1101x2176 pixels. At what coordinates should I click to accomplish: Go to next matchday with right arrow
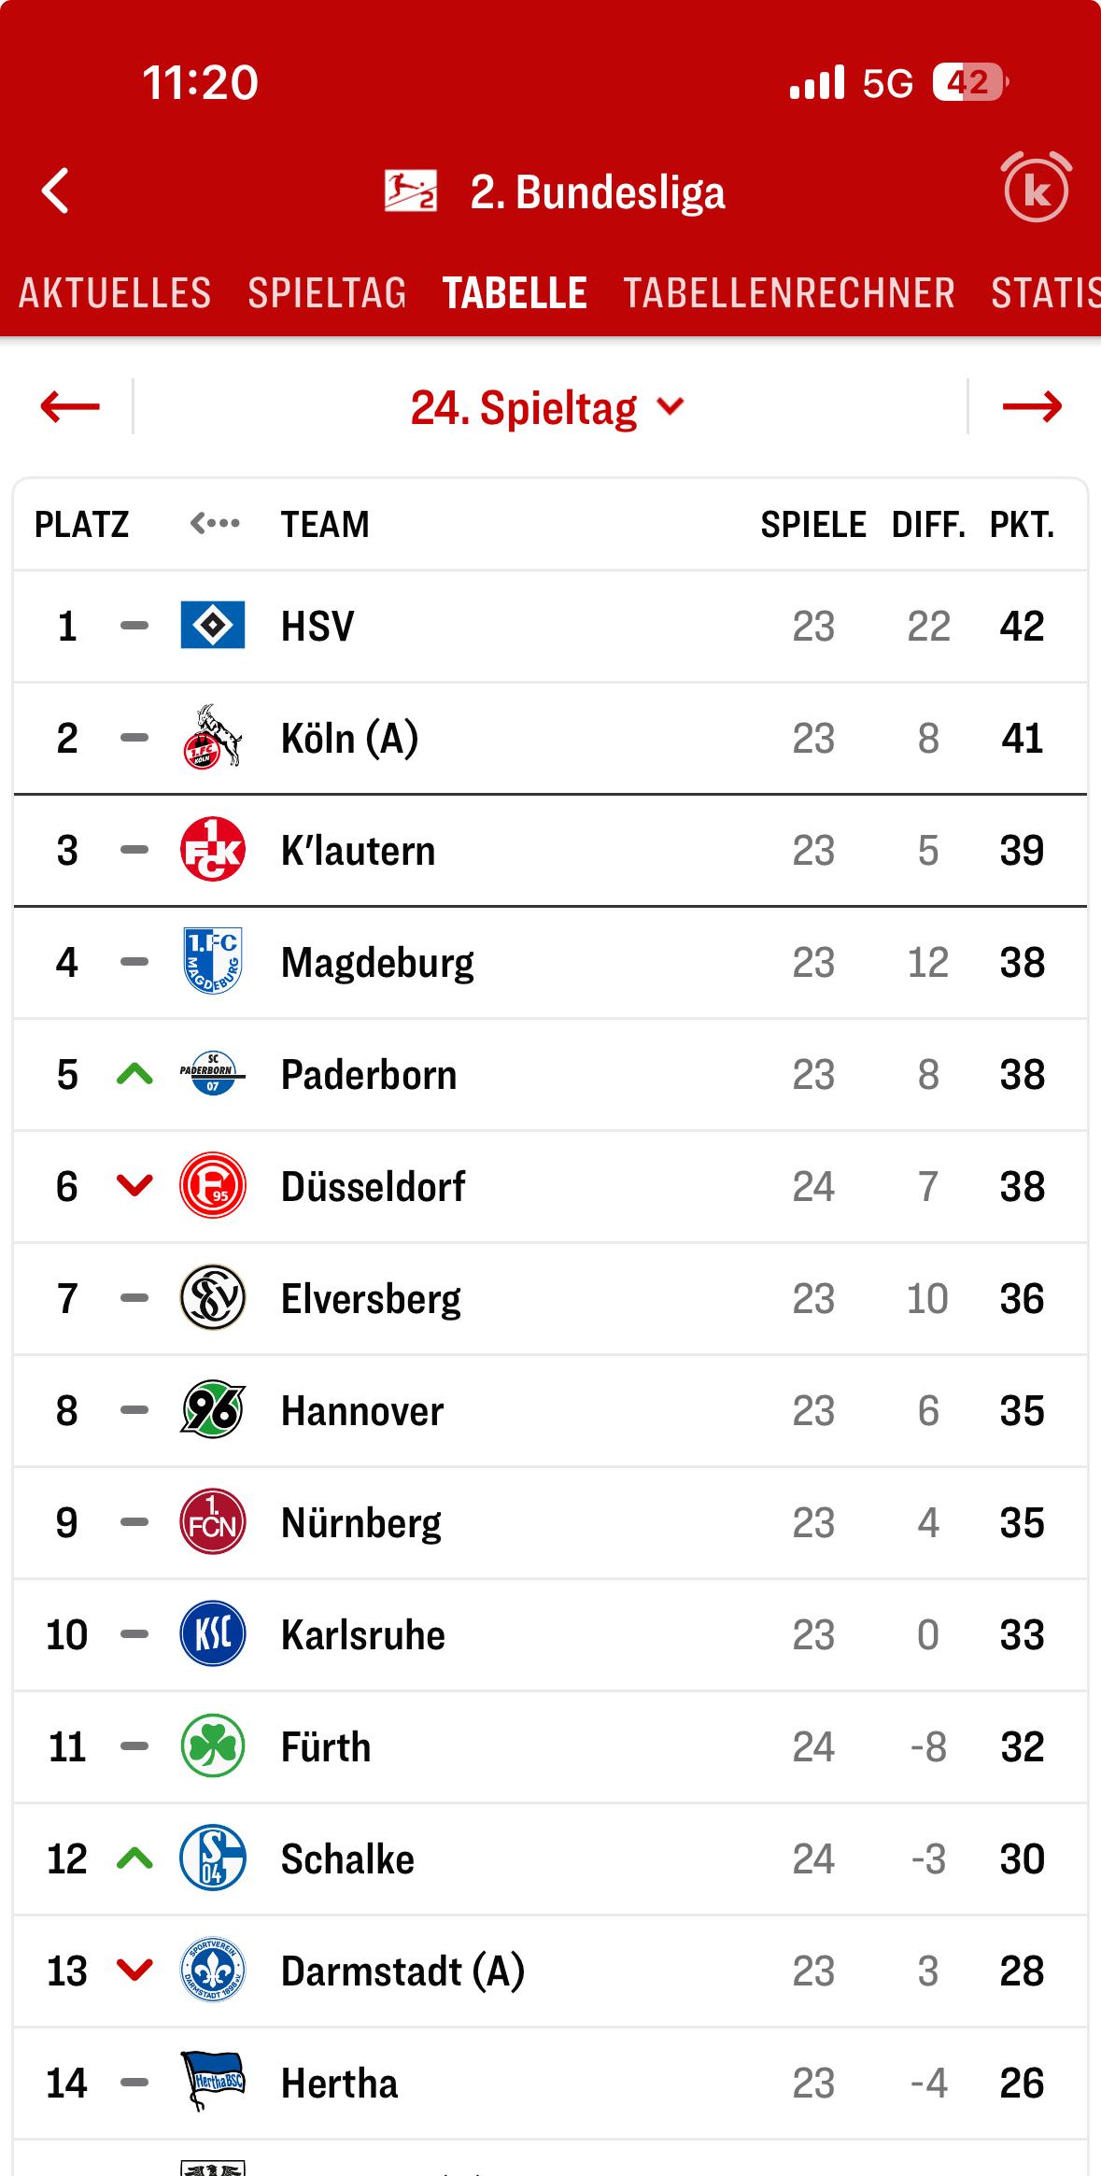[1031, 407]
